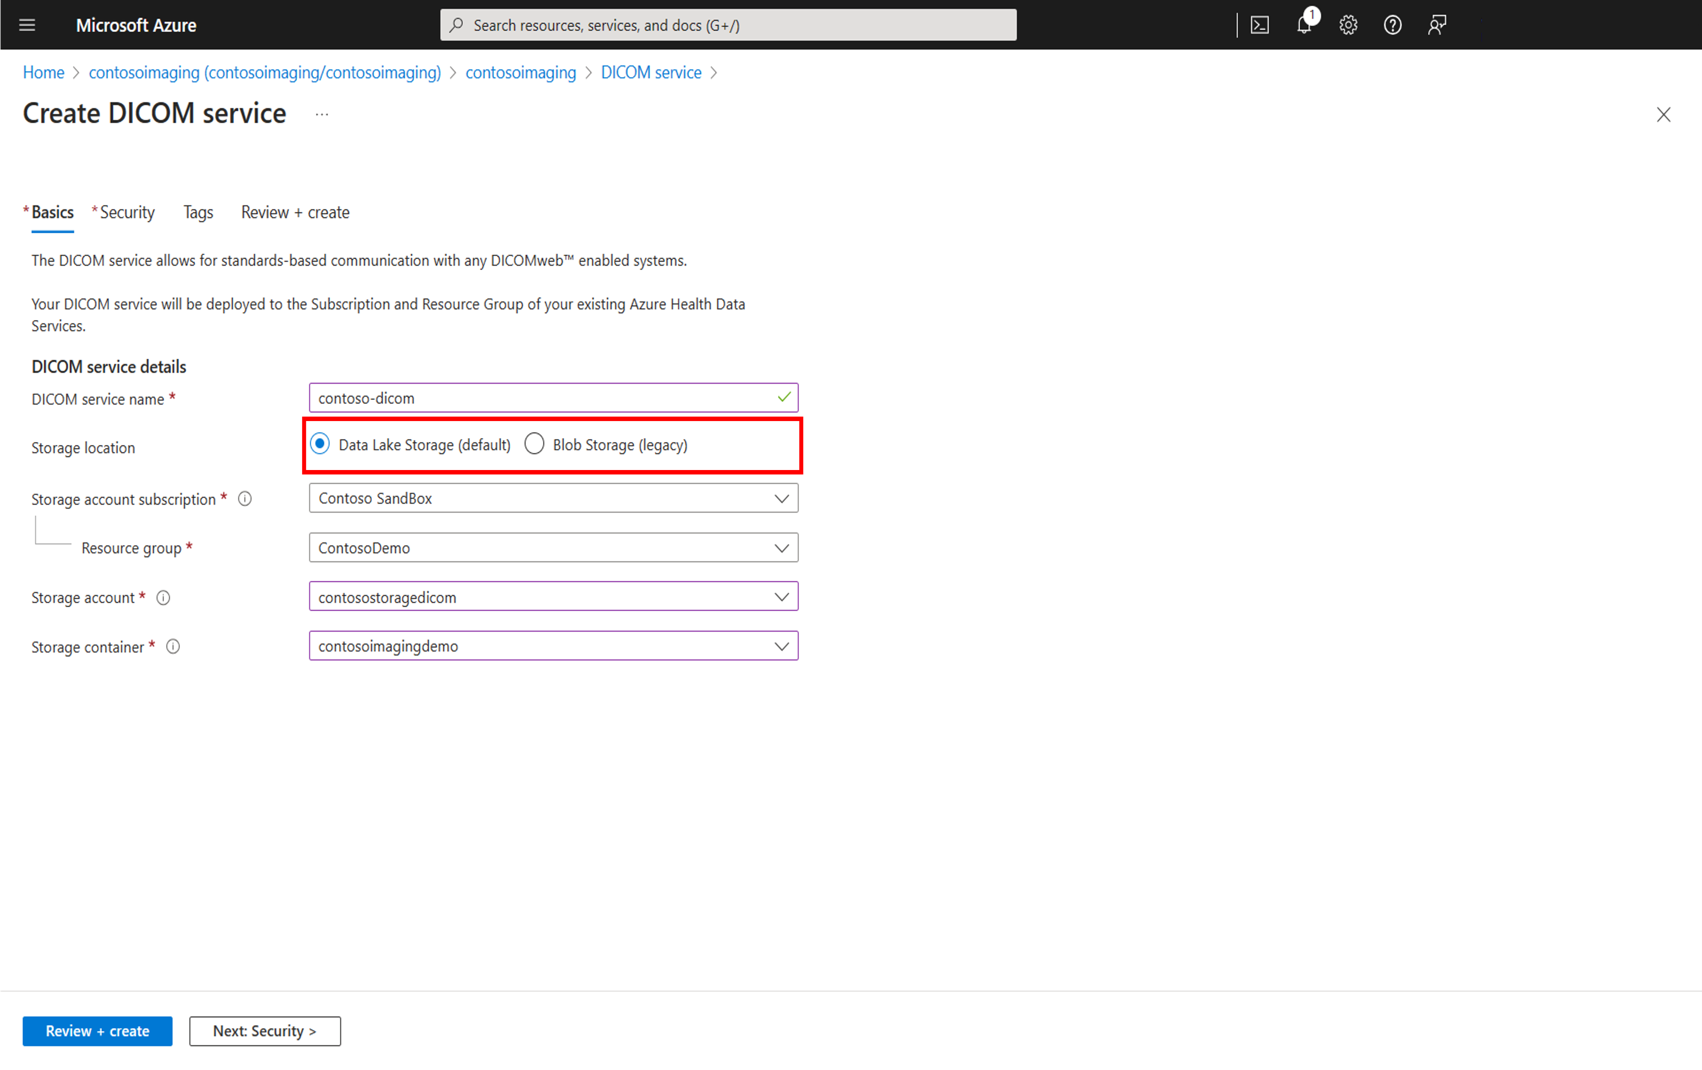
Task: Open DICOM service breadcrumb link
Action: click(651, 73)
